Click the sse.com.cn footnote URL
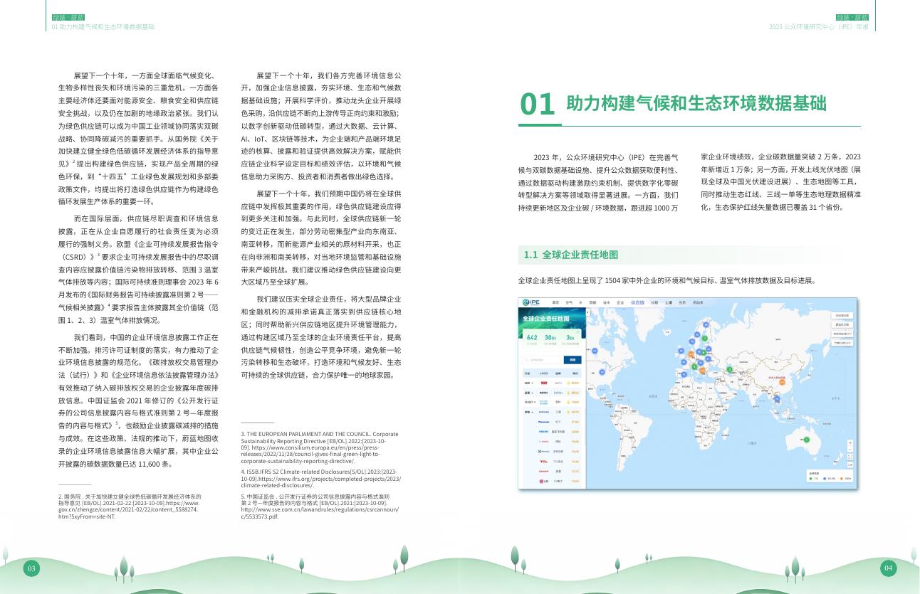Image resolution: width=920 pixels, height=594 pixels. [x=320, y=512]
